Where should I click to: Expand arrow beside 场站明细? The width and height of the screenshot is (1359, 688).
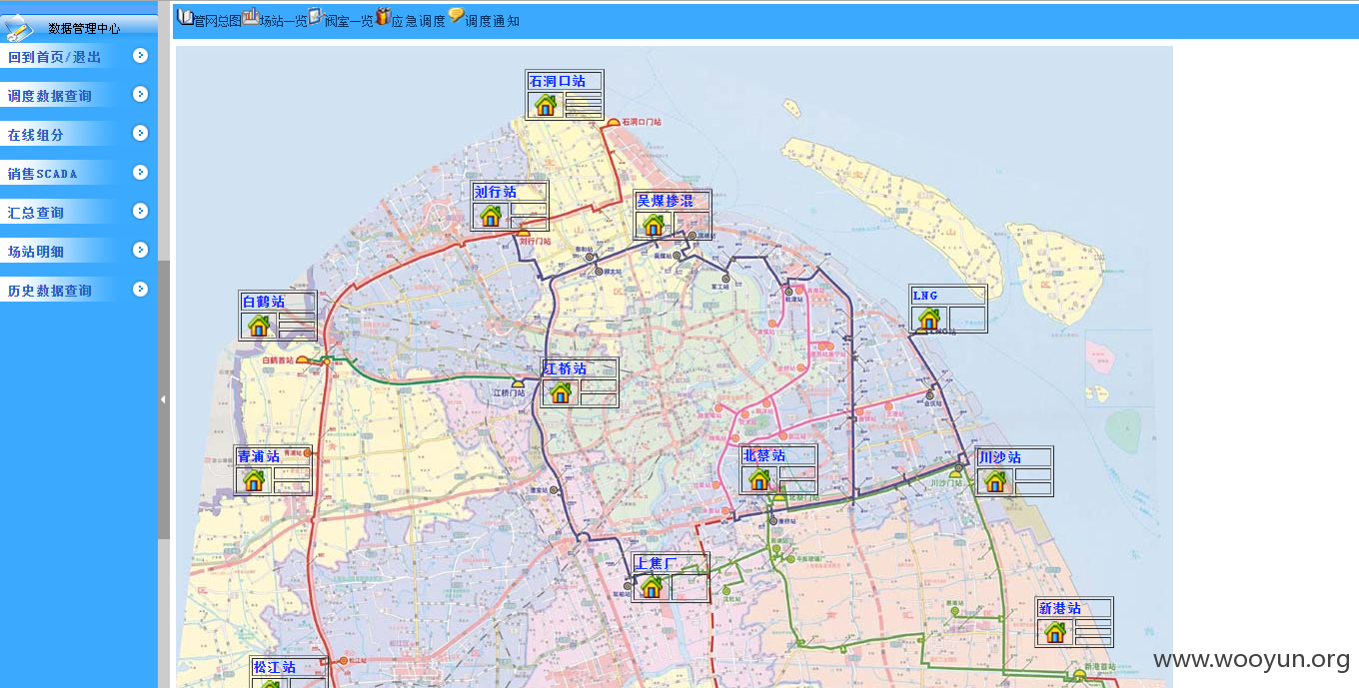(x=141, y=250)
